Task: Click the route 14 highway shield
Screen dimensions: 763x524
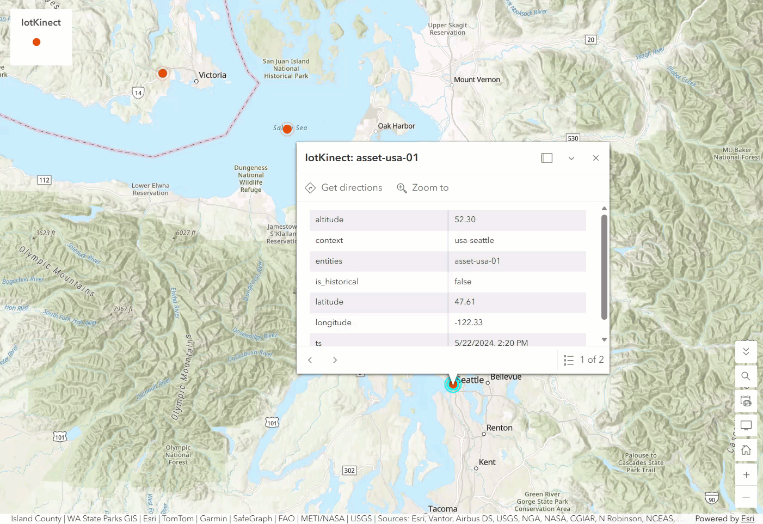Action: pos(138,93)
